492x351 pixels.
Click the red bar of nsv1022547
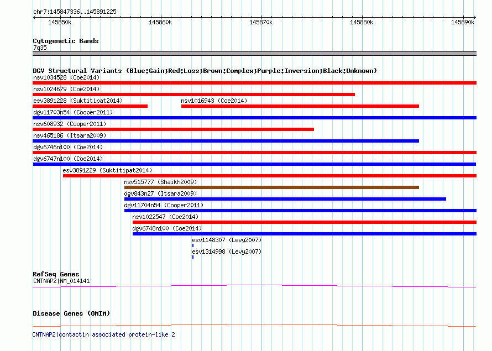305,222
